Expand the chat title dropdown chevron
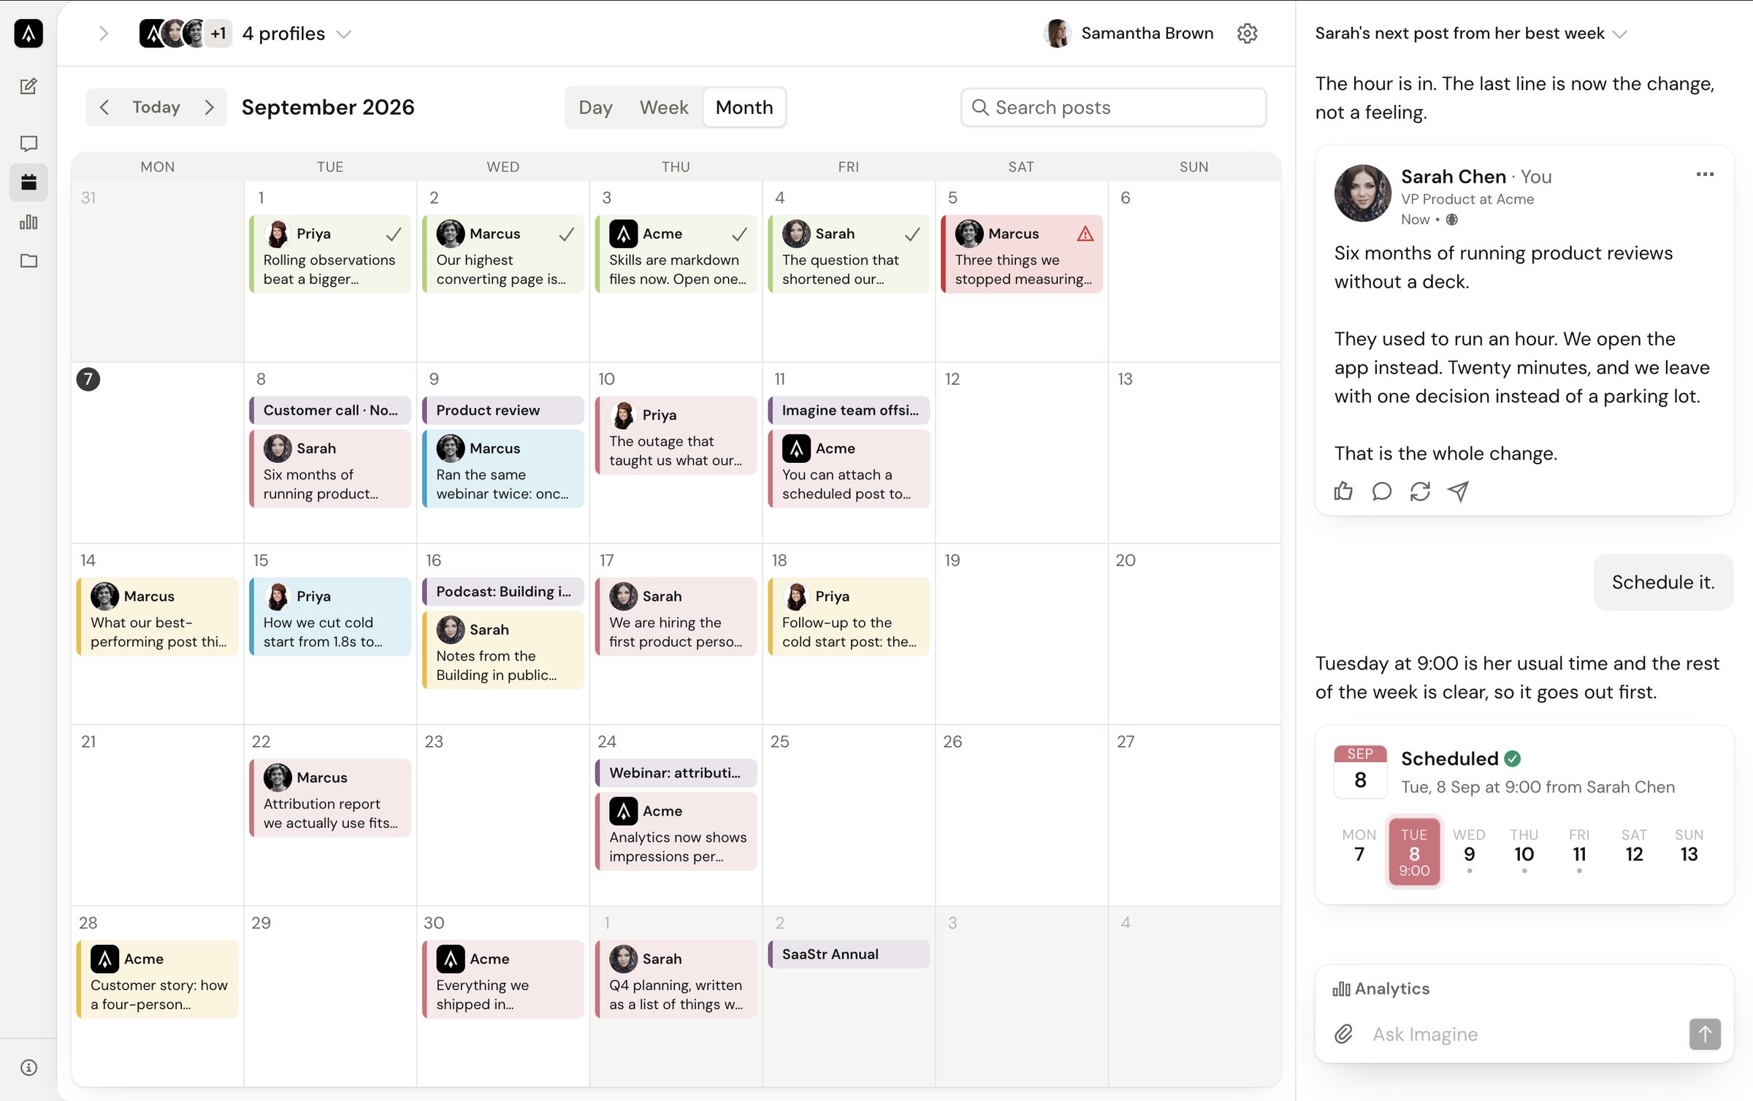This screenshot has height=1101, width=1753. click(x=1620, y=34)
